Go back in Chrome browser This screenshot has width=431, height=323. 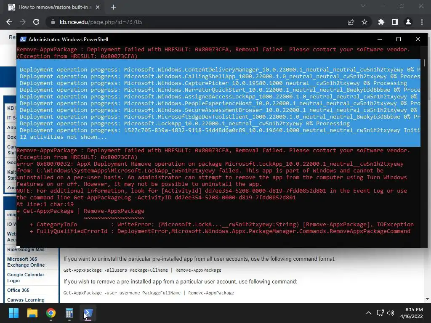click(x=9, y=22)
